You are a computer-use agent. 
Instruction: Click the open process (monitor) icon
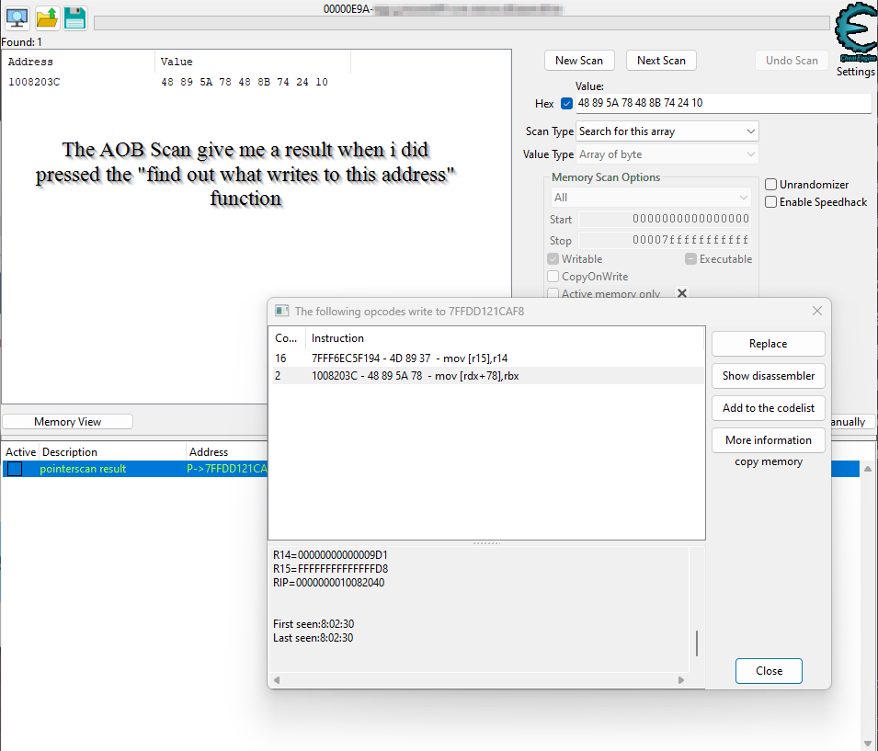[17, 17]
